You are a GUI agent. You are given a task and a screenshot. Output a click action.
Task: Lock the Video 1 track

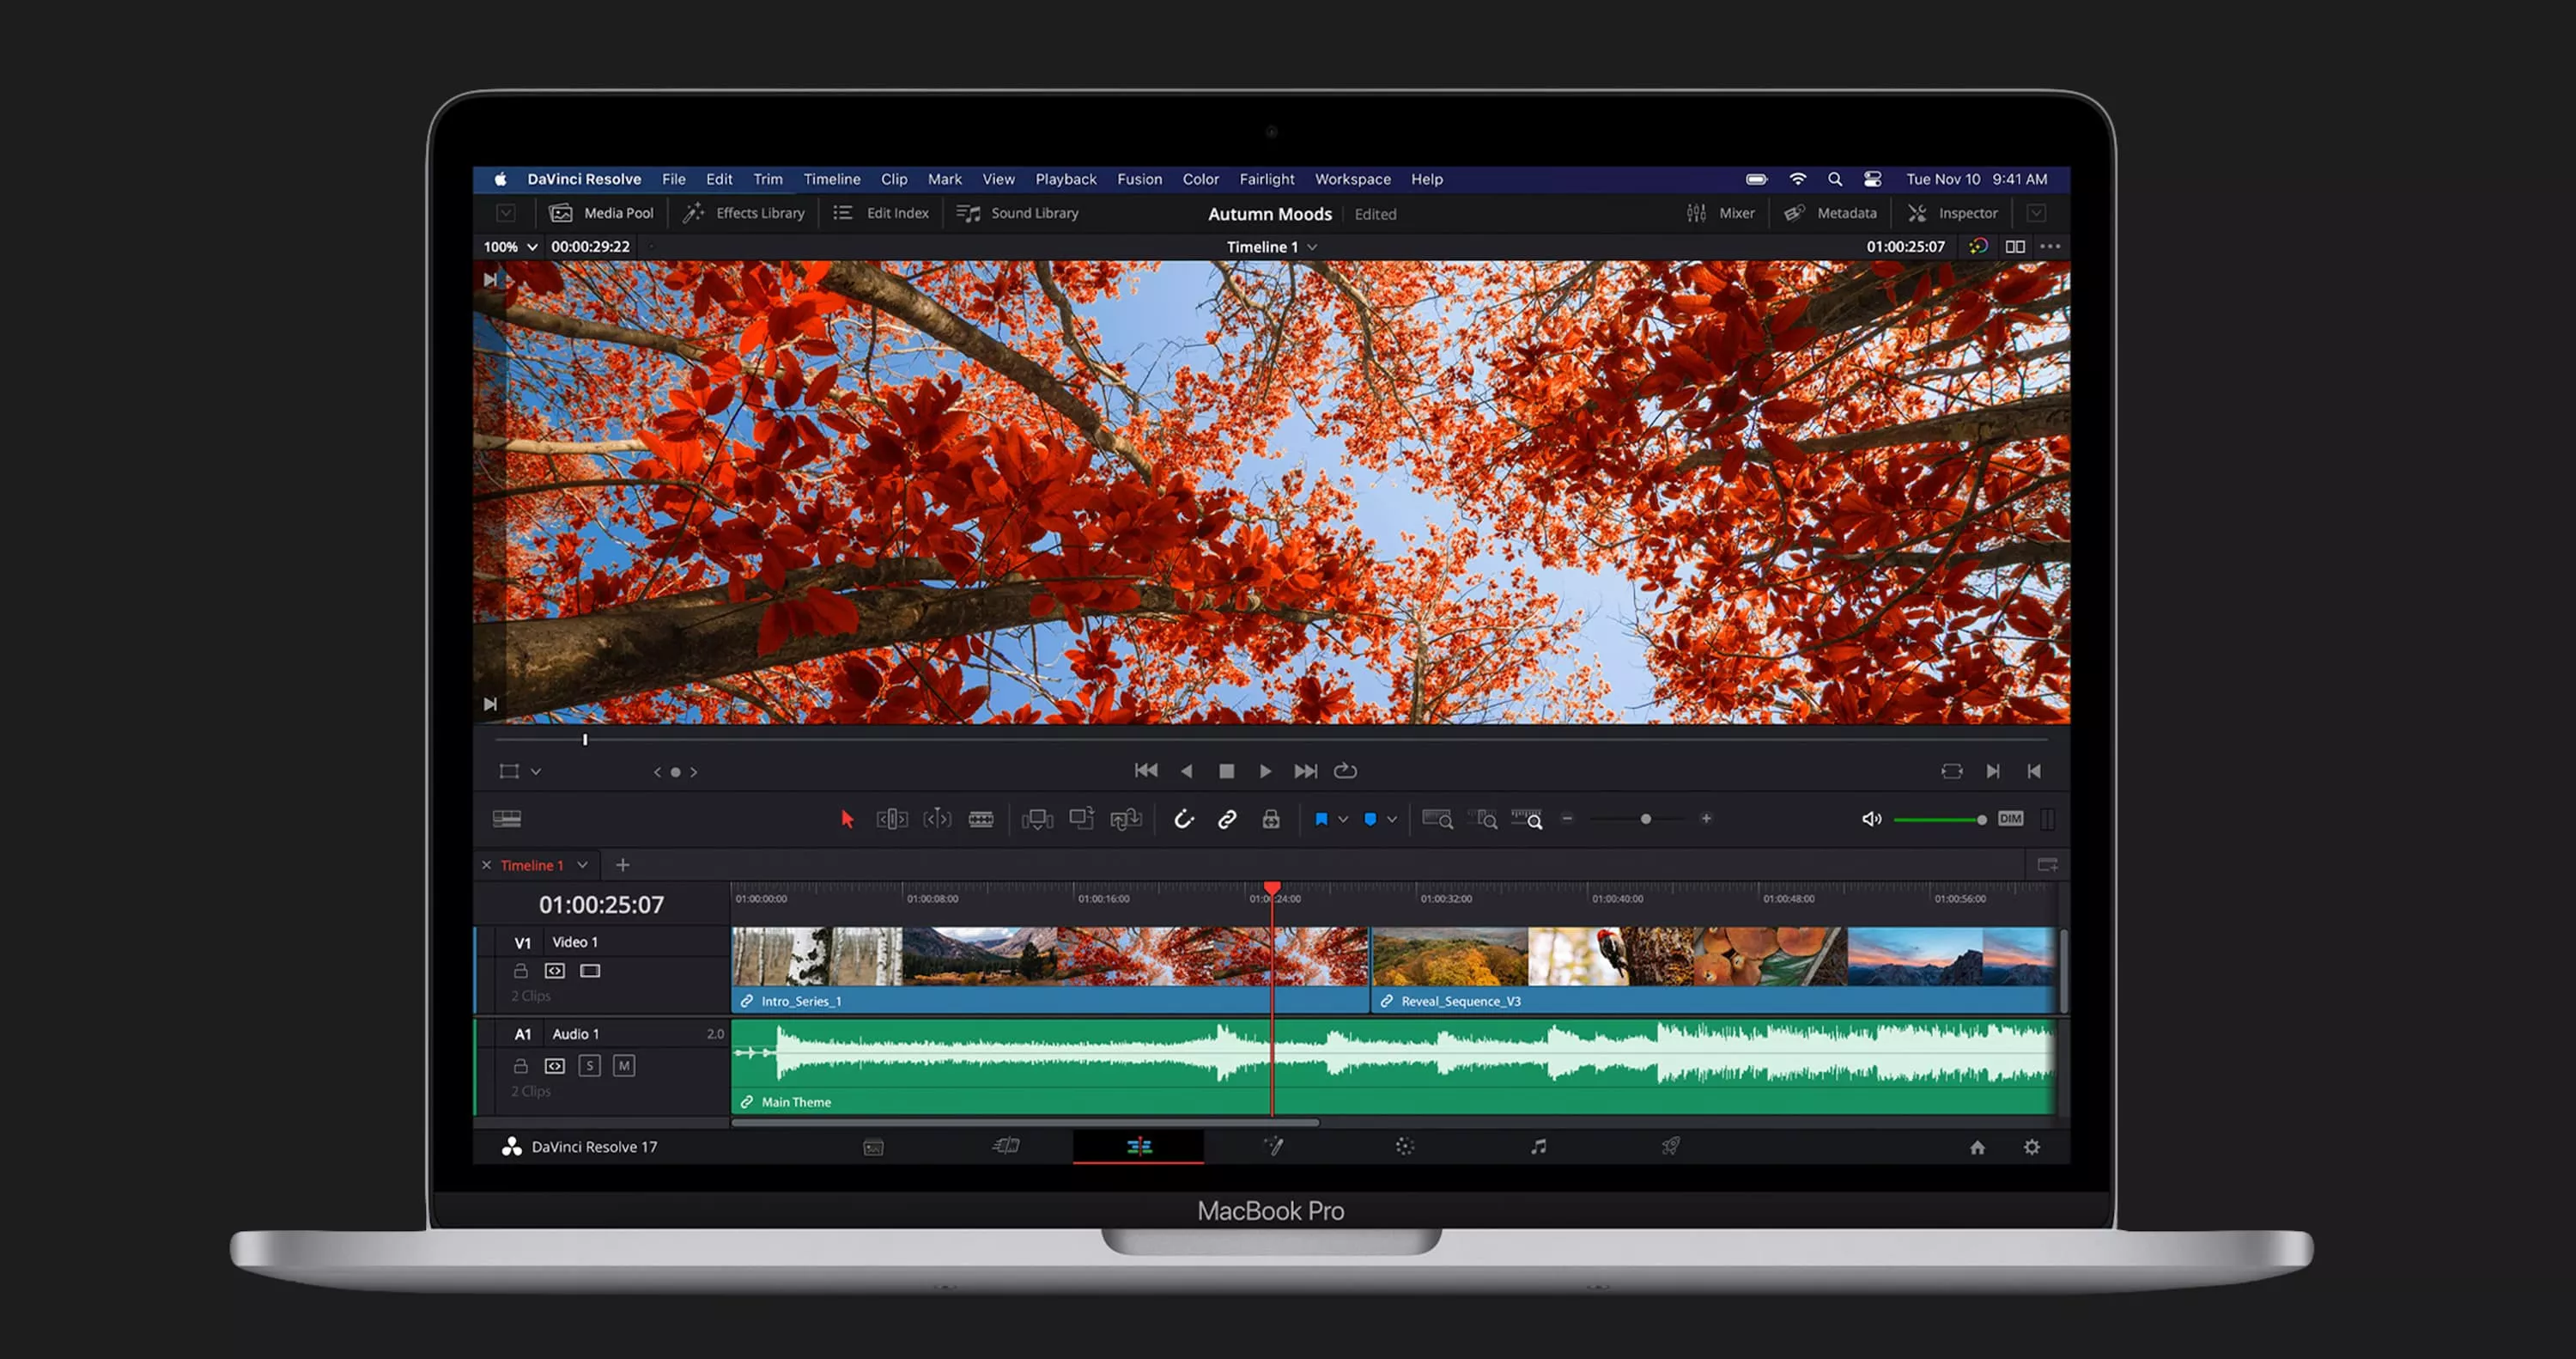520,970
